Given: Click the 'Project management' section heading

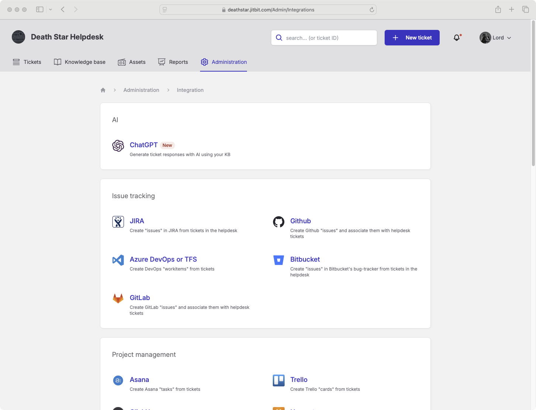Looking at the screenshot, I should tap(144, 355).
